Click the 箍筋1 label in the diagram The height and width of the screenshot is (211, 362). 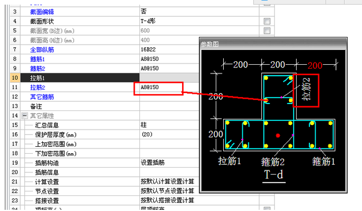tap(323, 161)
